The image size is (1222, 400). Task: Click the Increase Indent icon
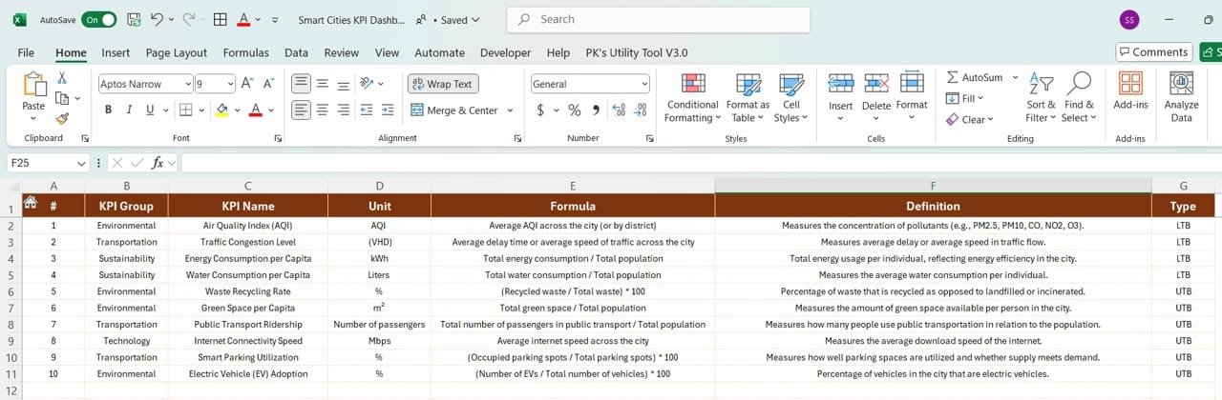pos(388,110)
